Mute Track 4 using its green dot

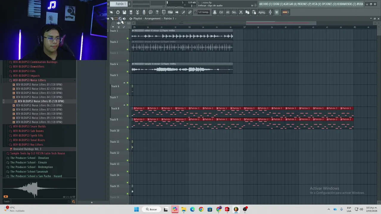128,72
